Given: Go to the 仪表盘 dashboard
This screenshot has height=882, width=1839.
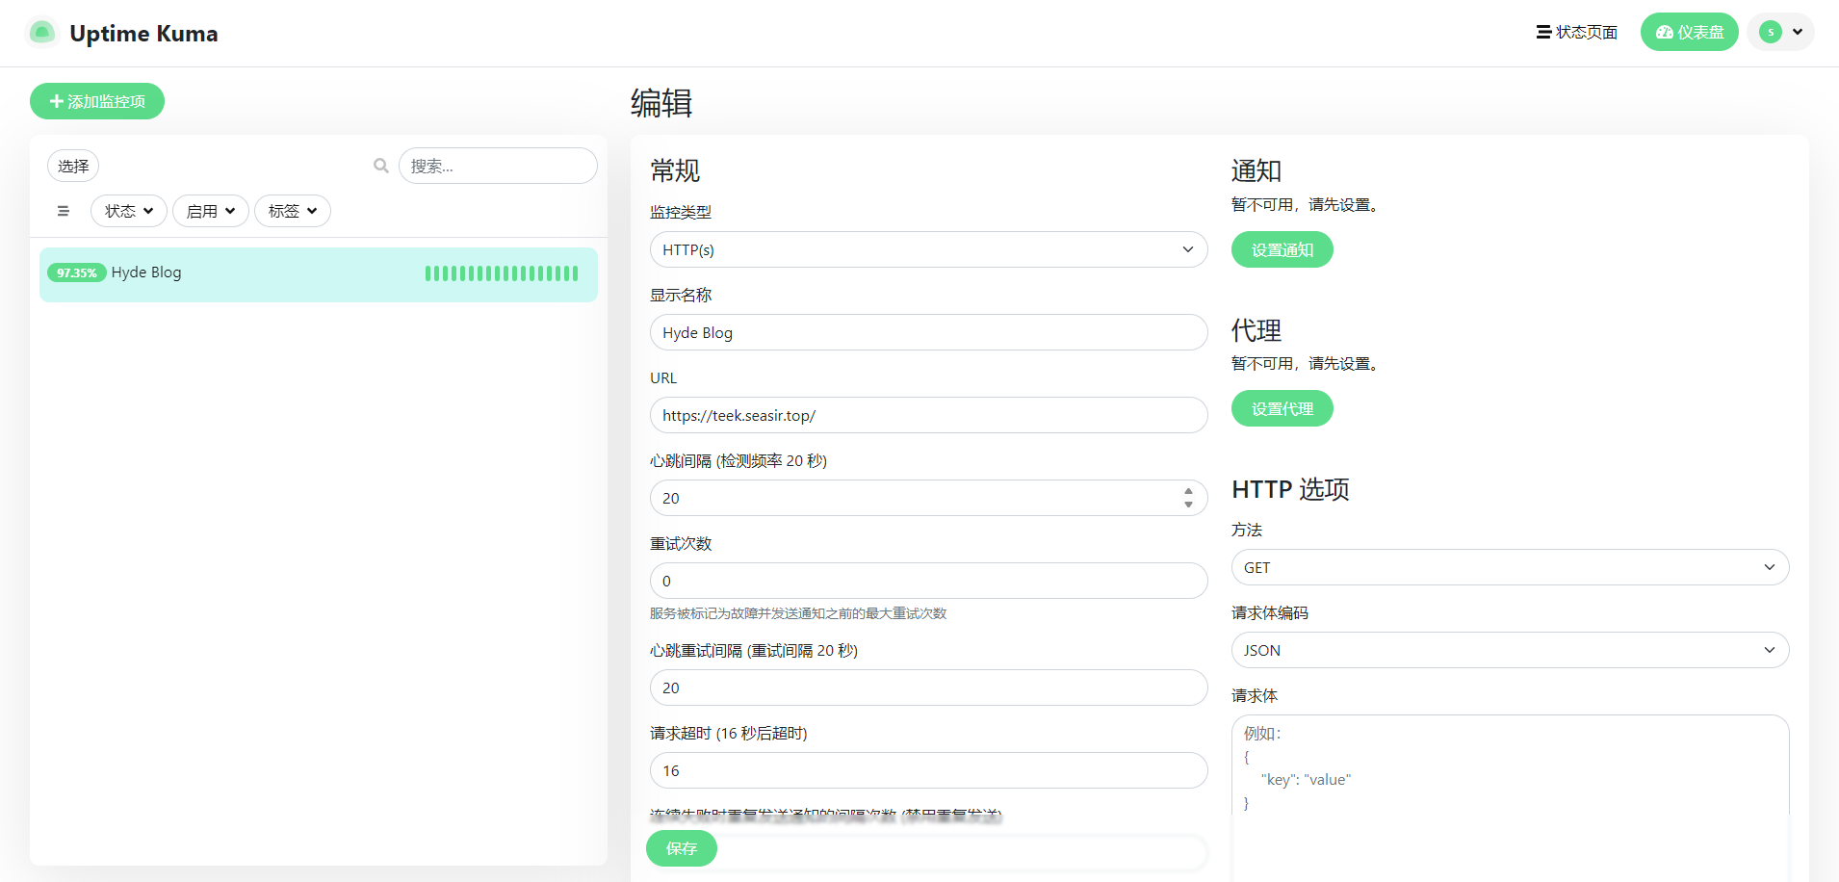Looking at the screenshot, I should click(1690, 33).
